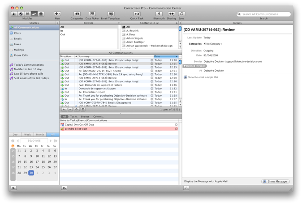This screenshot has width=302, height=204.
Task: Open the gear menu under the links panel
Action: [x=64, y=188]
